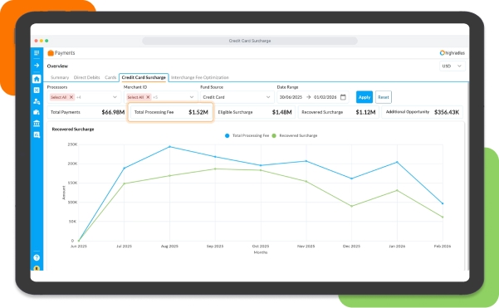Go to the Home sidebar icon
This screenshot has width=499, height=308.
37,79
